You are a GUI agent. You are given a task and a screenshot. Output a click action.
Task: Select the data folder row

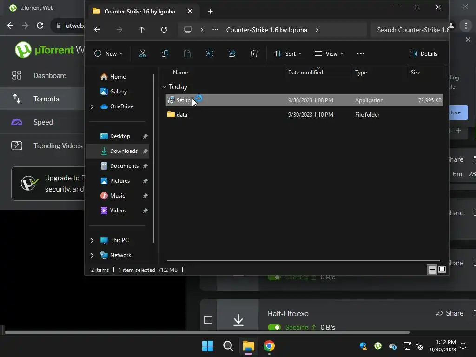click(304, 115)
